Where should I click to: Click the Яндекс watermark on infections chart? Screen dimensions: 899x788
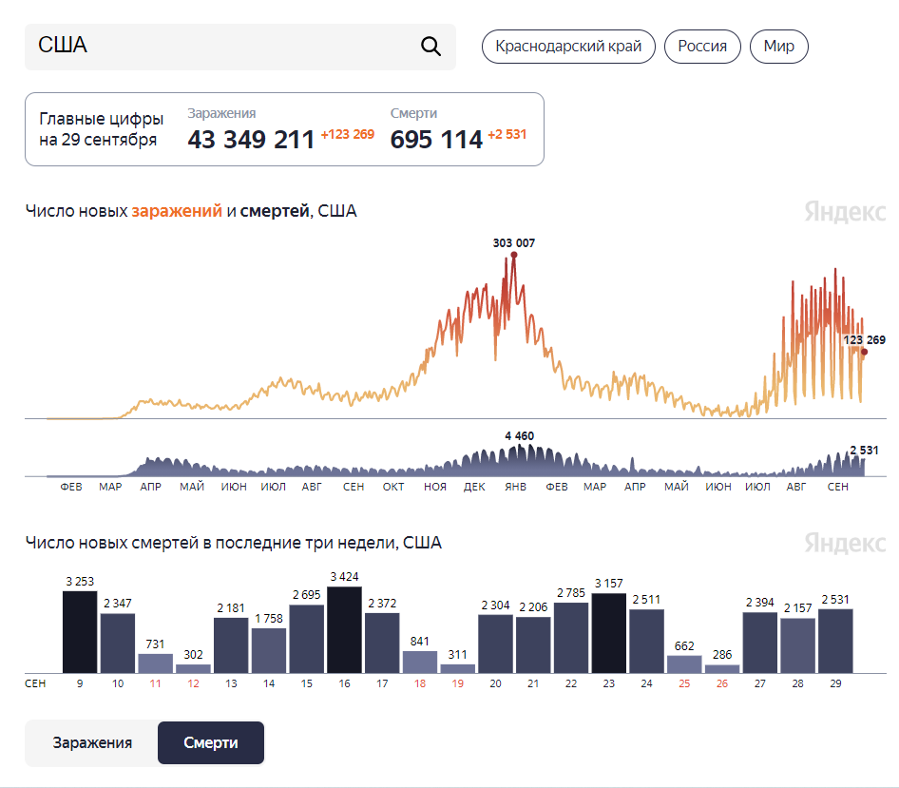coord(845,212)
